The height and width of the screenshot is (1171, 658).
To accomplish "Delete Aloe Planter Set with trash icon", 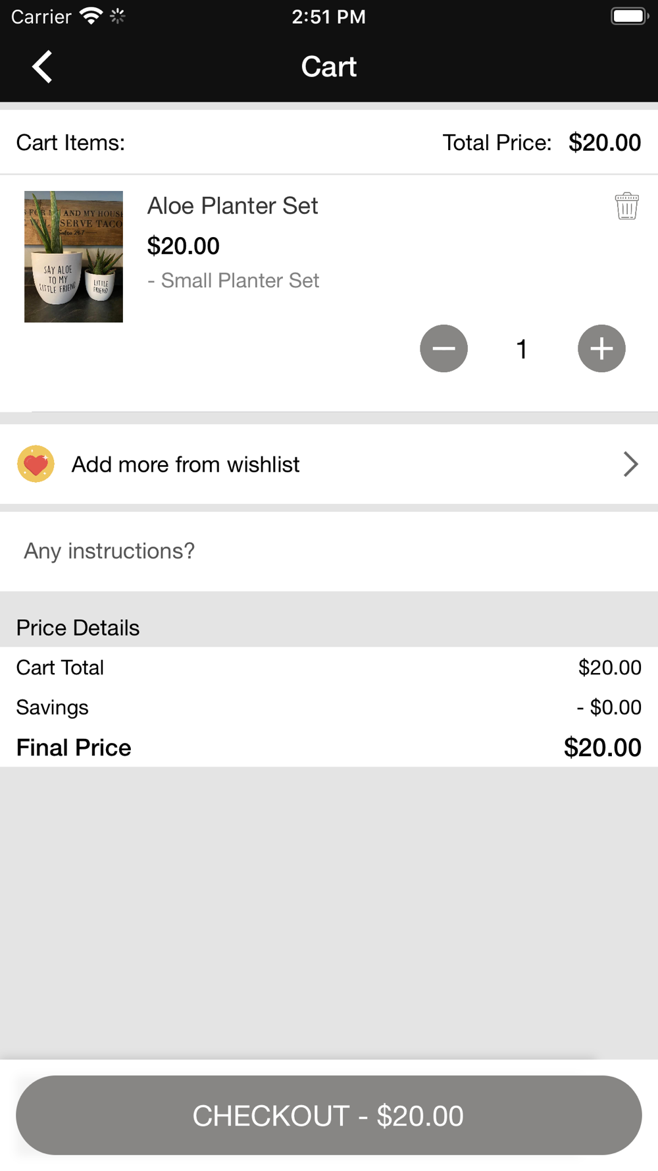I will coord(626,206).
